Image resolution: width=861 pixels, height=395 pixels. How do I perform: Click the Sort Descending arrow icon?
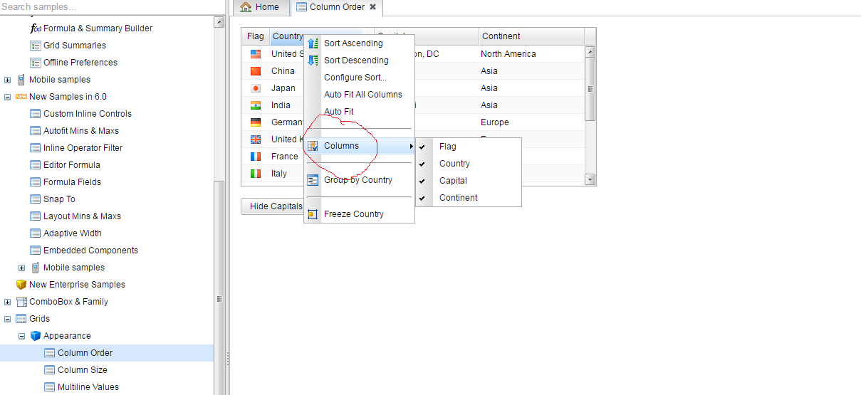pyautogui.click(x=313, y=60)
